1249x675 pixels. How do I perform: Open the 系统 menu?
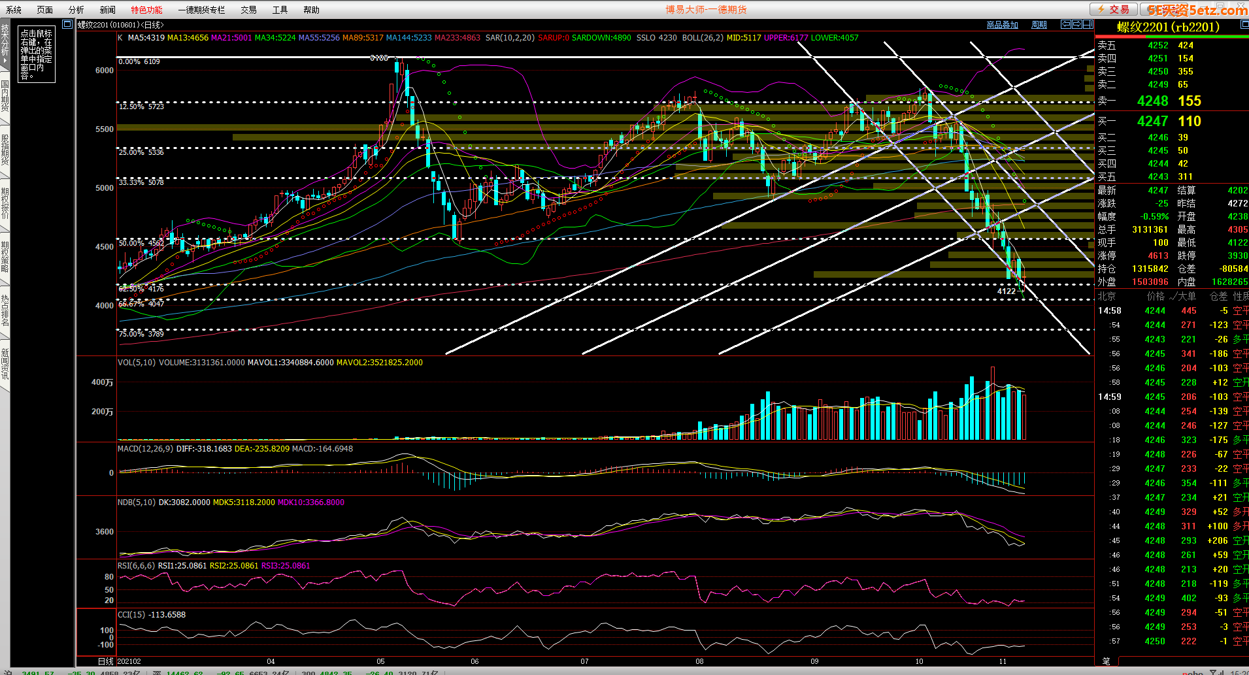click(14, 10)
